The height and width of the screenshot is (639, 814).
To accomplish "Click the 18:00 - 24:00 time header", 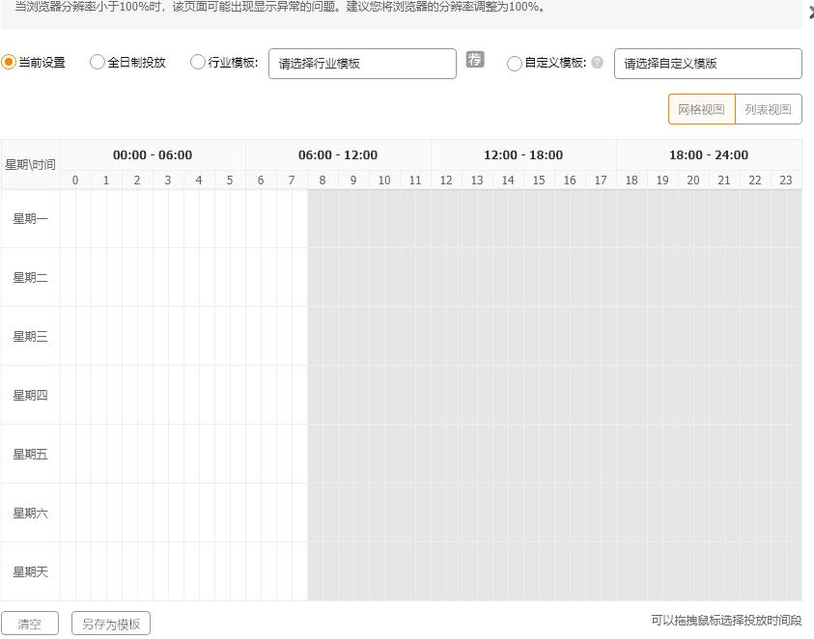I will [x=709, y=154].
